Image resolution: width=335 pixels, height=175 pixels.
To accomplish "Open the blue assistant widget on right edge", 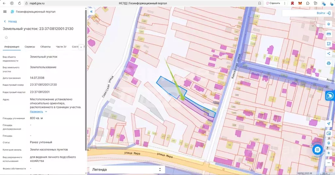I will coord(330,96).
